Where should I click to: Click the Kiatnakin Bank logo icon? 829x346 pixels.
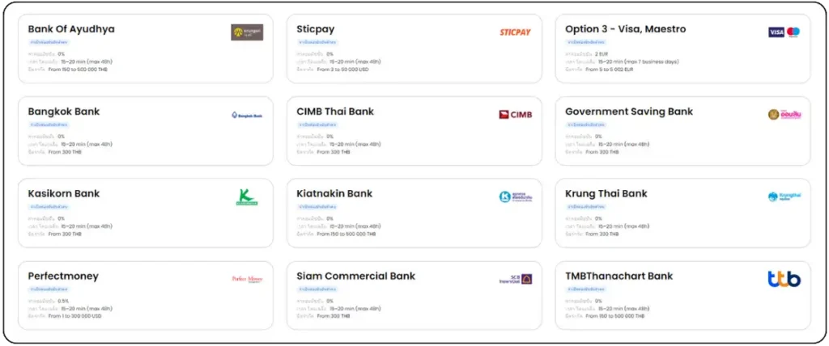tap(515, 196)
